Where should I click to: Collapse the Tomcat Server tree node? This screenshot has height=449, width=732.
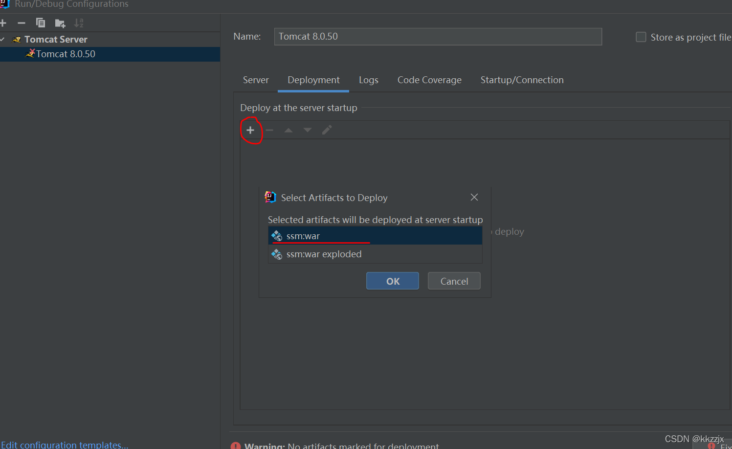point(2,39)
